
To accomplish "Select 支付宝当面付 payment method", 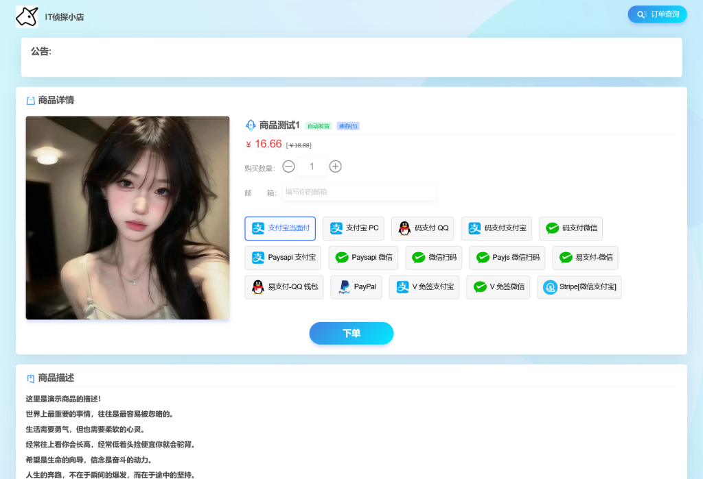I will point(280,228).
